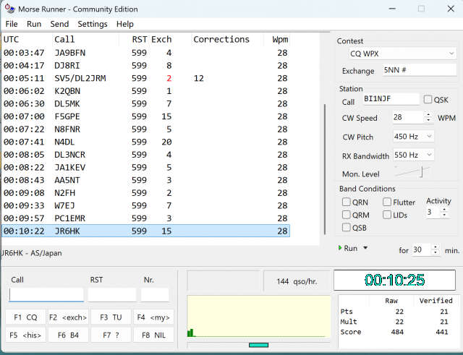463x355 pixels.
Task: Enable the Flutter band condition
Action: (x=387, y=202)
